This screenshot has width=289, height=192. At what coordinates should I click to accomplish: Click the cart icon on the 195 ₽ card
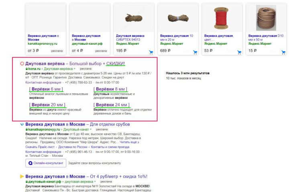click(151, 52)
